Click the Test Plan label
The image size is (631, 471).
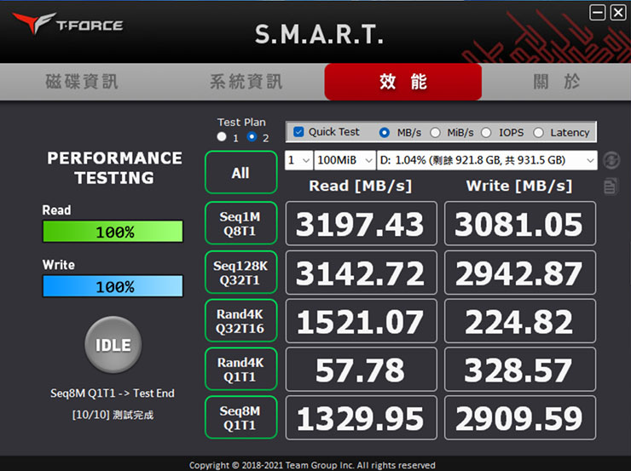[x=241, y=122]
